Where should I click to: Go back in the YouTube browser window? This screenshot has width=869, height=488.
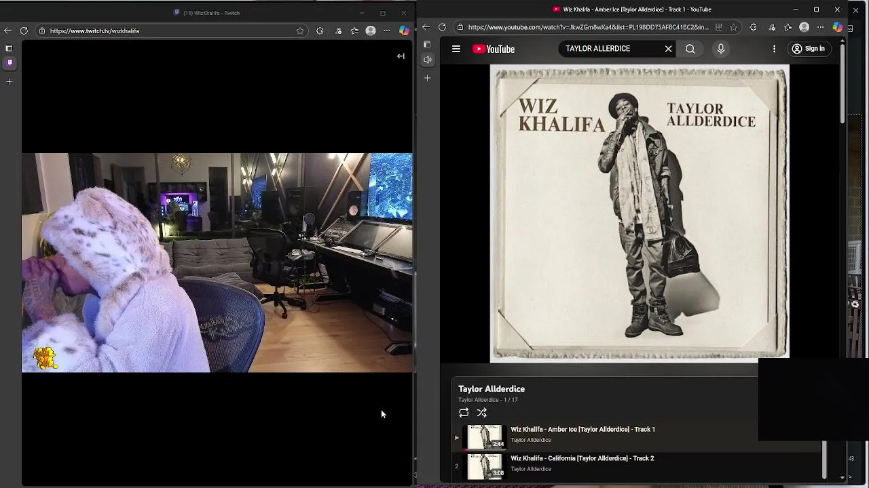426,27
